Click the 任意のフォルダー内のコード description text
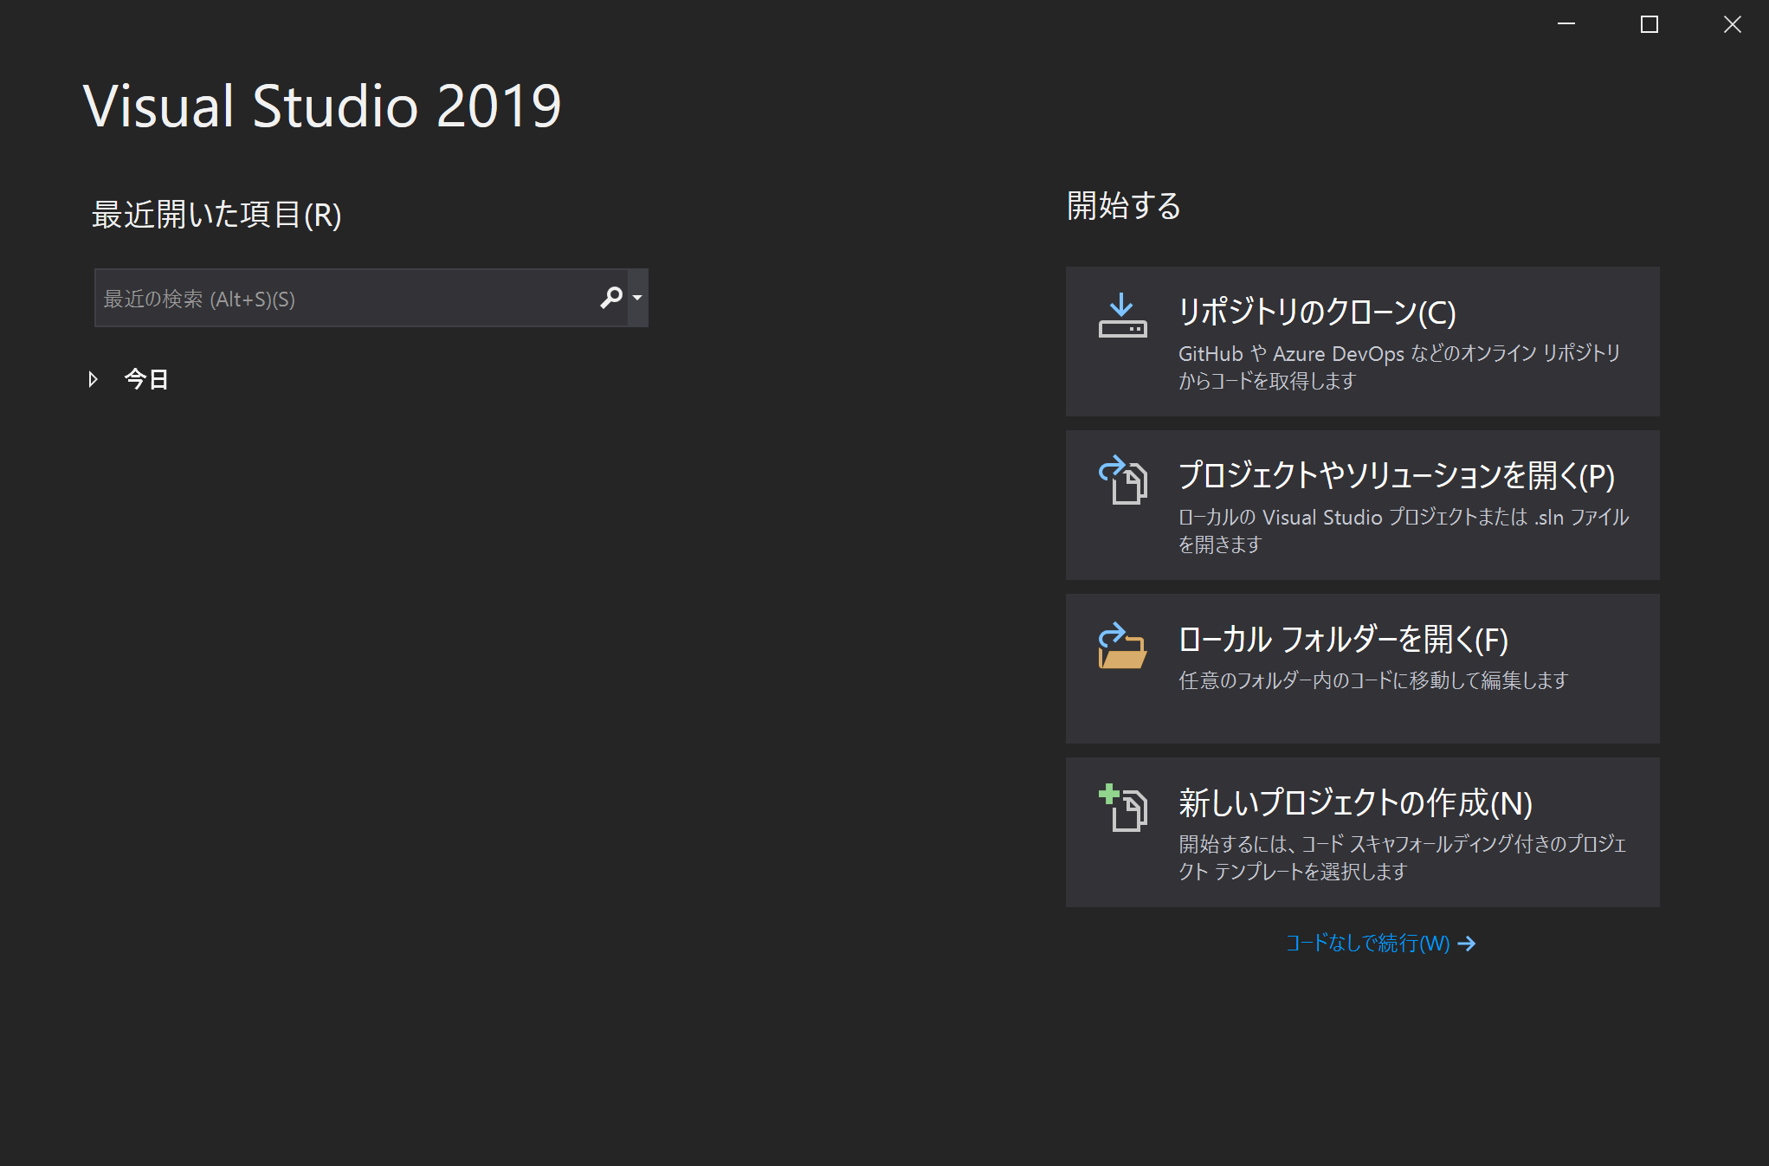Image resolution: width=1769 pixels, height=1166 pixels. coord(1373,680)
